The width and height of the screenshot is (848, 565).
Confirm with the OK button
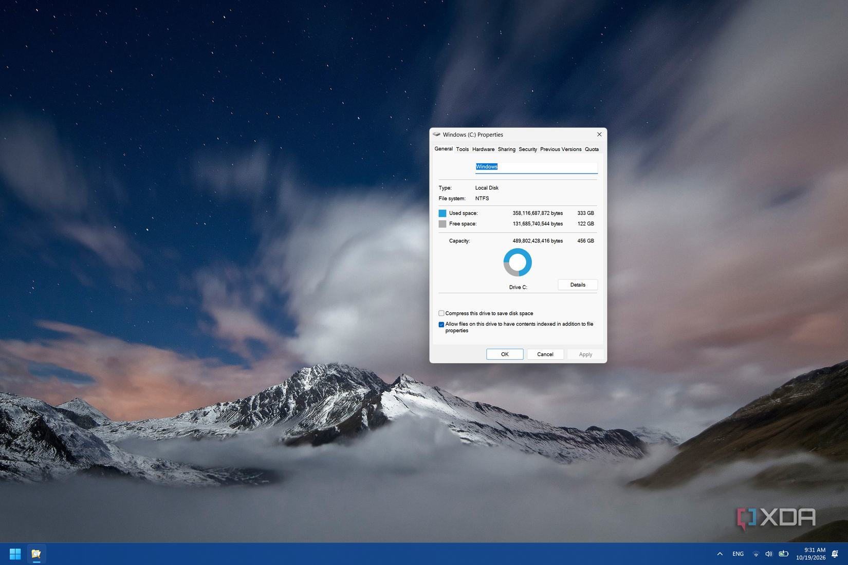click(x=505, y=354)
